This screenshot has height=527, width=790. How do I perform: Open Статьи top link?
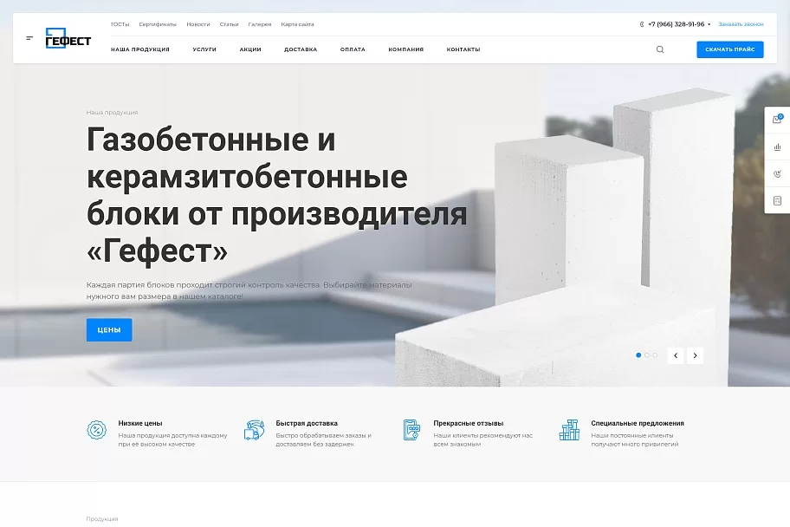(230, 24)
